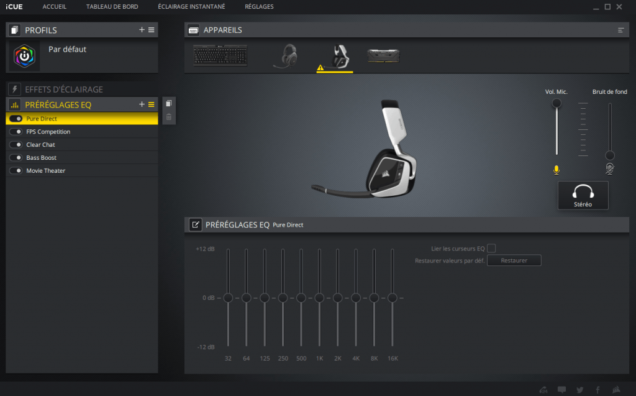This screenshot has width=636, height=396.
Task: Mute the microphone with yellow mic icon
Action: [x=556, y=169]
